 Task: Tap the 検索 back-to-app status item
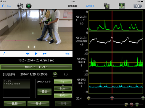3,1
